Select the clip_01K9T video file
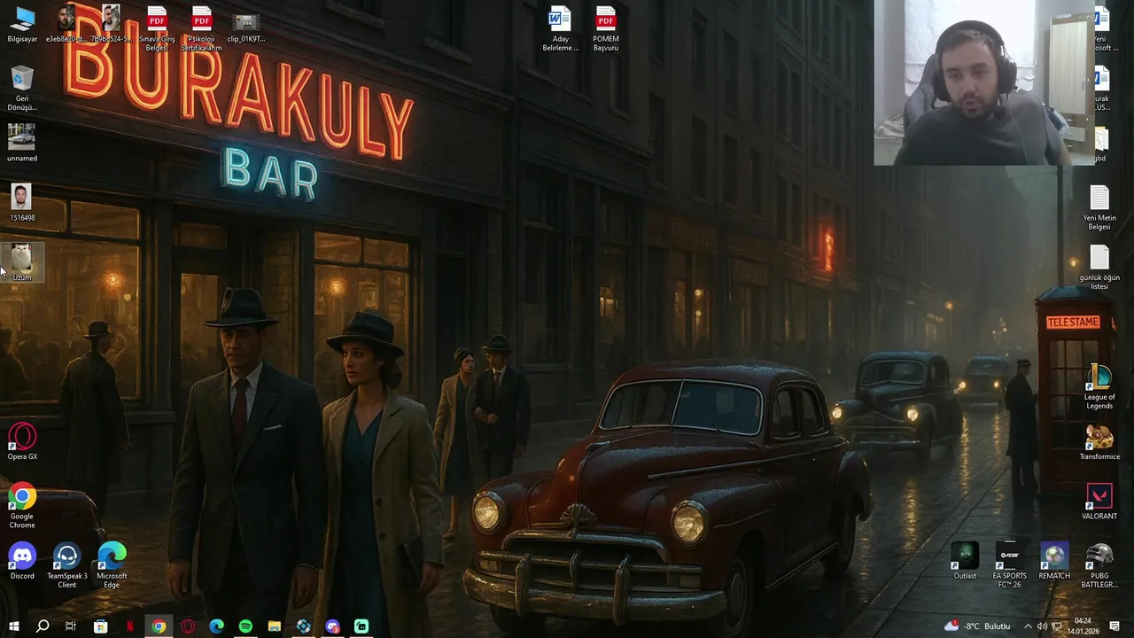Image resolution: width=1134 pixels, height=638 pixels. coord(246,25)
